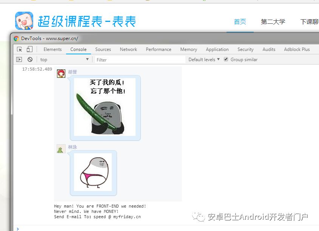Image resolution: width=319 pixels, height=231 pixels.
Task: Open the top context dropdown
Action: [65, 60]
